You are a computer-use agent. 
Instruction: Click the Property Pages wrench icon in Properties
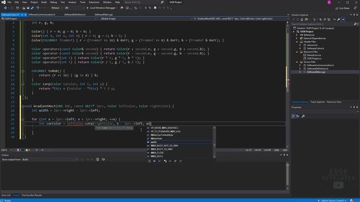coord(303,116)
